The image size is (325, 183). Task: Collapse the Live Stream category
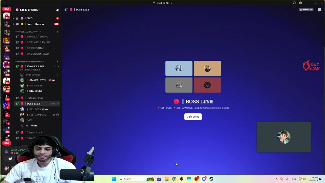(30, 62)
